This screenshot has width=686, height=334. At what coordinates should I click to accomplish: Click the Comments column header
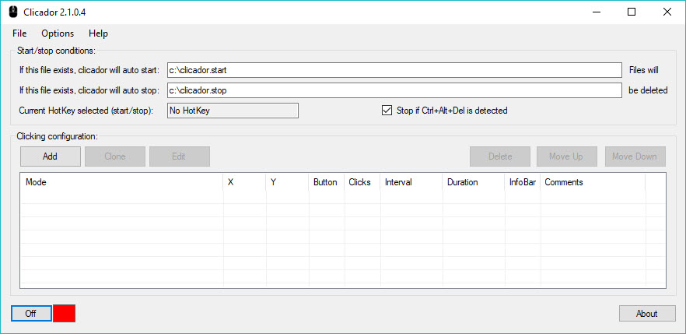tap(593, 182)
